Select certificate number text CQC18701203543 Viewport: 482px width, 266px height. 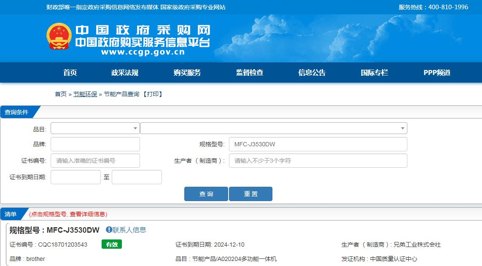pyautogui.click(x=63, y=245)
